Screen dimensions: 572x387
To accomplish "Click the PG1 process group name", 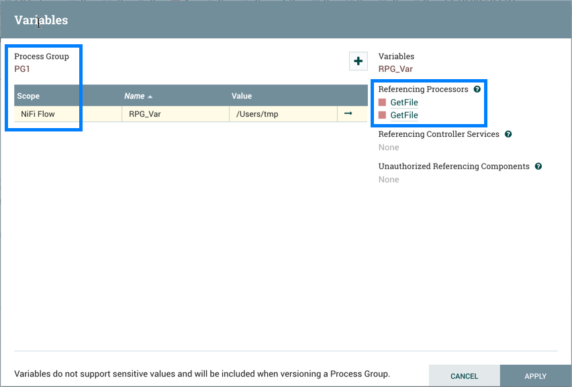I will coord(22,68).
